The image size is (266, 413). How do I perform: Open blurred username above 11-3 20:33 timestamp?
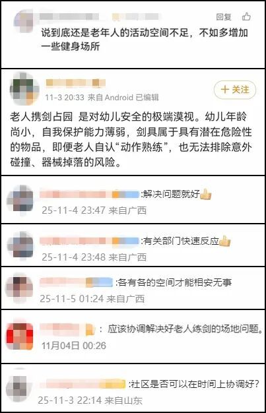[x=76, y=82]
